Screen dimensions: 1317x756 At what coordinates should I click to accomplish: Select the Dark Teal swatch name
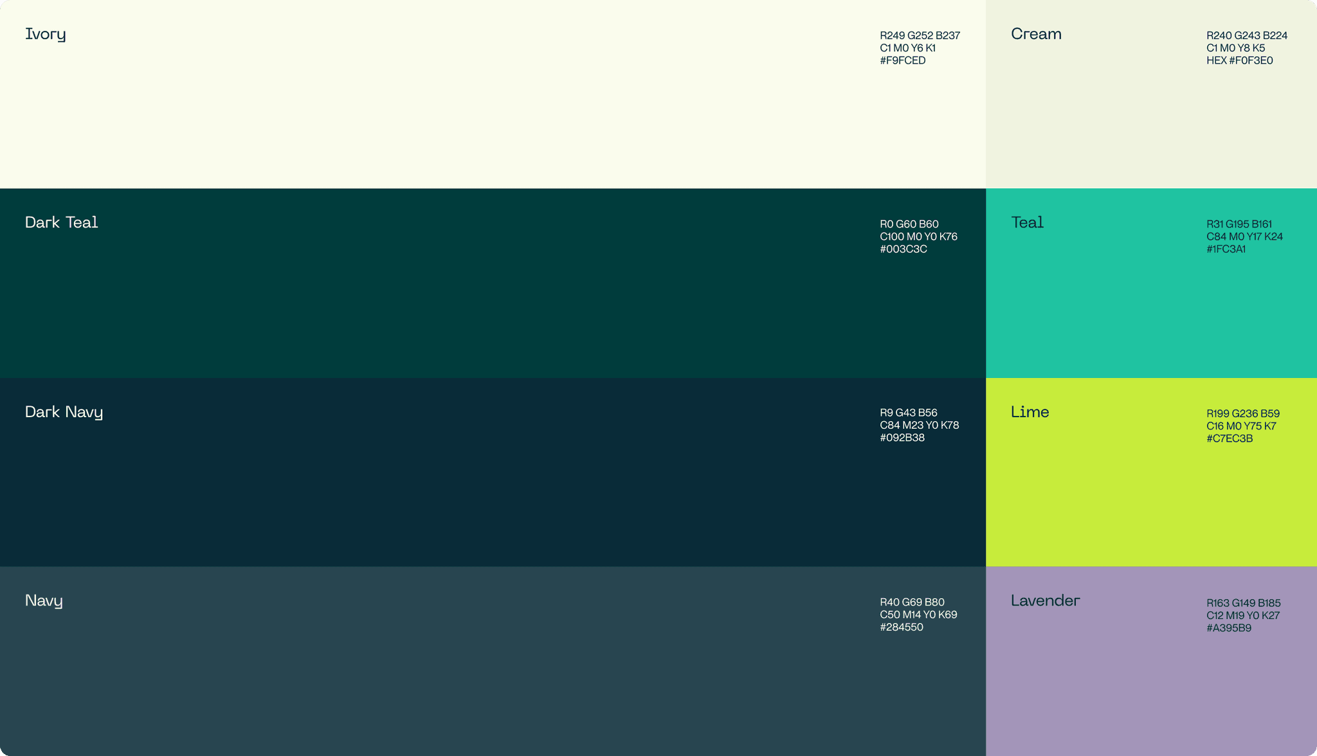(x=61, y=222)
